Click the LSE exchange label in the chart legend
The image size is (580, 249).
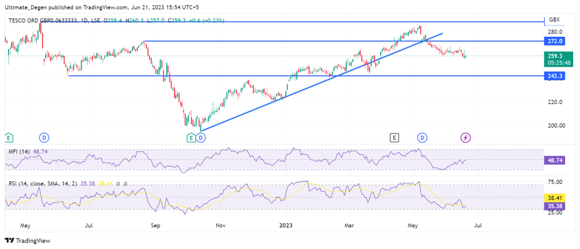[x=95, y=21]
